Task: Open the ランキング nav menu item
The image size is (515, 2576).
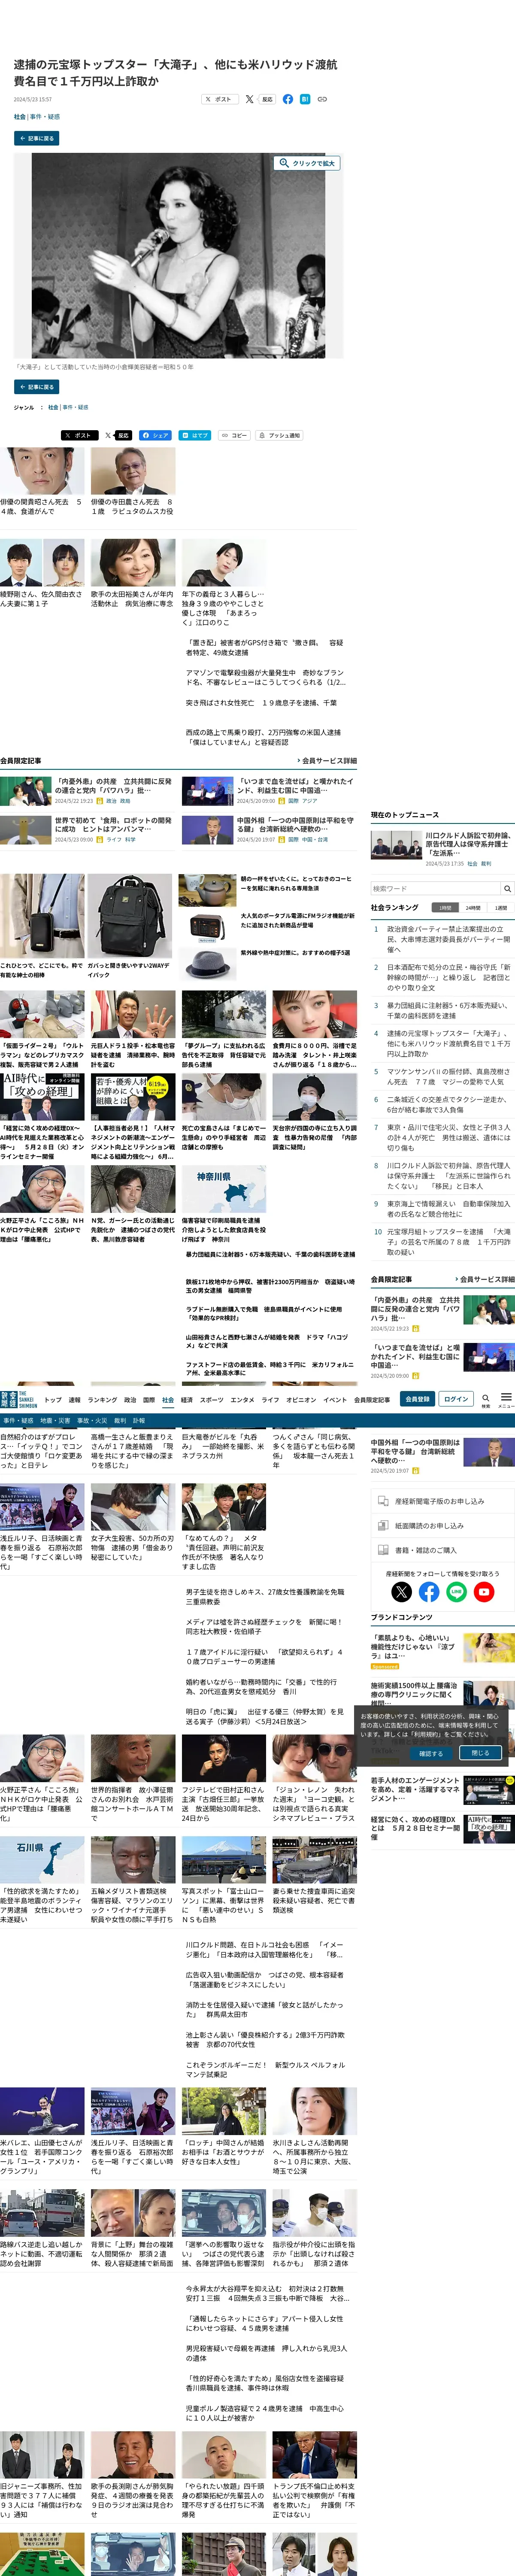Action: [102, 1399]
